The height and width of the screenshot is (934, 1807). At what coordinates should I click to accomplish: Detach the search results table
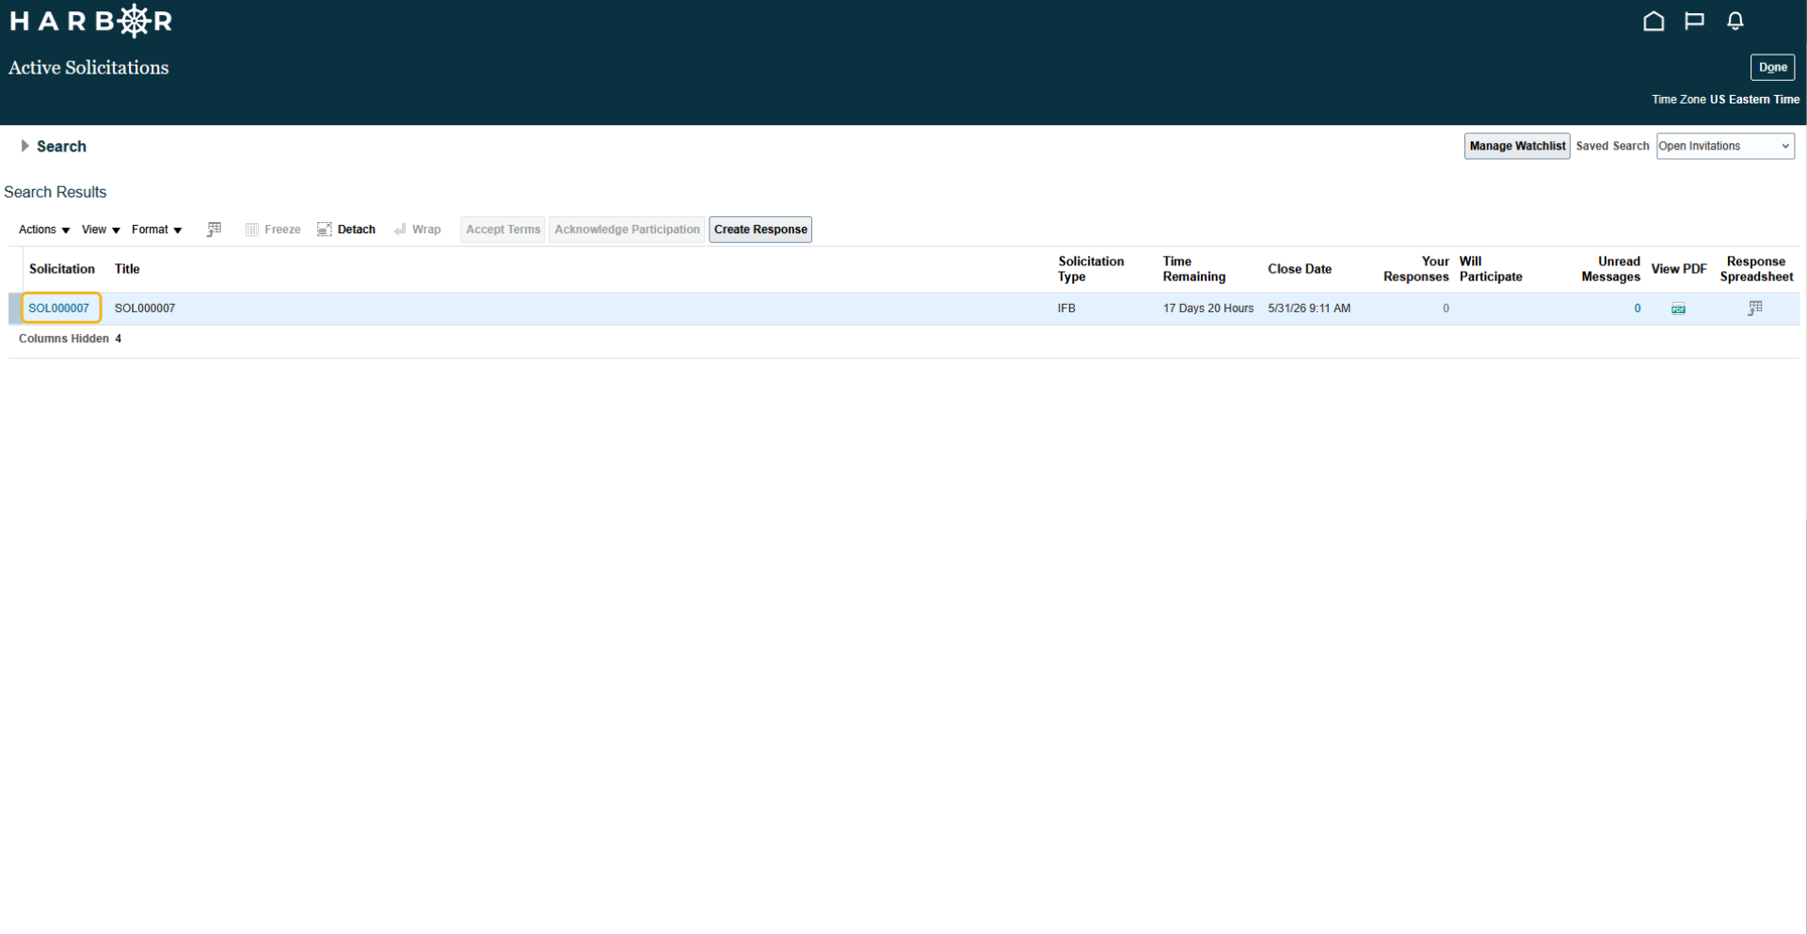click(x=346, y=230)
